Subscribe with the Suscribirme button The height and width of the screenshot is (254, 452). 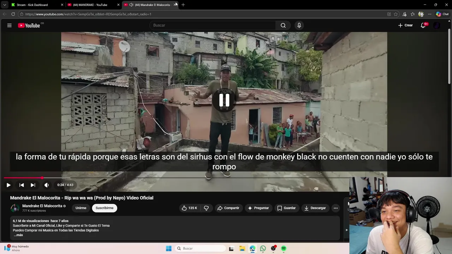(105, 208)
